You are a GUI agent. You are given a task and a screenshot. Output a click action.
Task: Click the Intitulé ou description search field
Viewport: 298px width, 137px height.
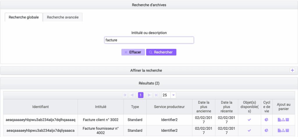tap(149, 40)
